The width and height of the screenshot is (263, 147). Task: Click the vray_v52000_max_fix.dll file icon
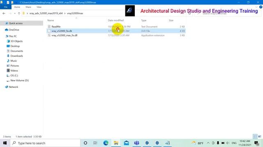[x=49, y=36]
